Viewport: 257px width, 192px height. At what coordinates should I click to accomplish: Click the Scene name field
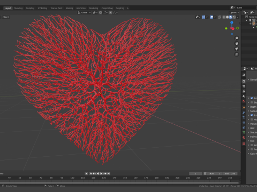tap(246, 7)
